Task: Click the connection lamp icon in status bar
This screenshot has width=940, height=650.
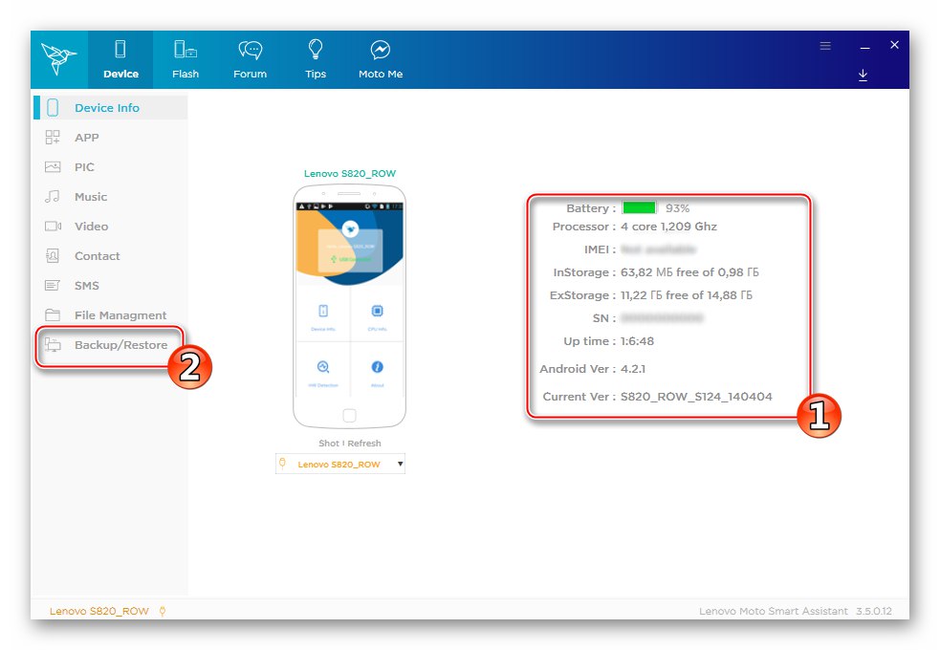Action: 163,610
